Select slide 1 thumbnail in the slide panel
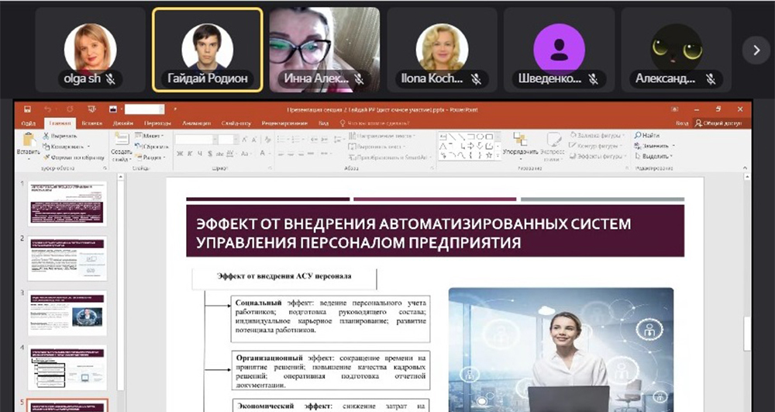Viewport: 775px width, 412px height. click(67, 204)
